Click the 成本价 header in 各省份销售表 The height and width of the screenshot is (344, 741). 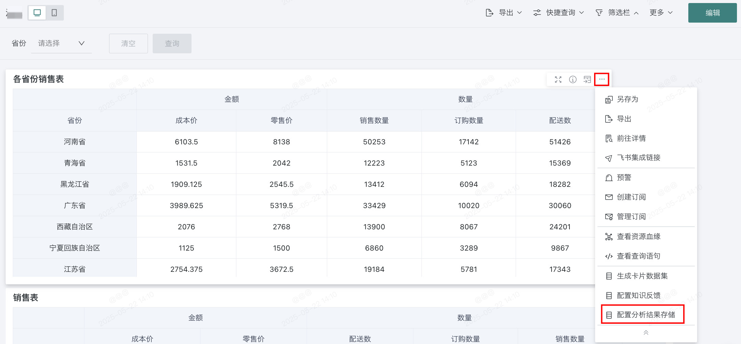click(186, 120)
